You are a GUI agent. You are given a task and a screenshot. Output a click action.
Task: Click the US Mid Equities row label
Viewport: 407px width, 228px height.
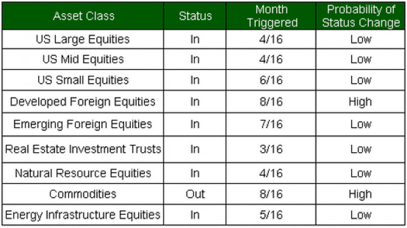83,59
